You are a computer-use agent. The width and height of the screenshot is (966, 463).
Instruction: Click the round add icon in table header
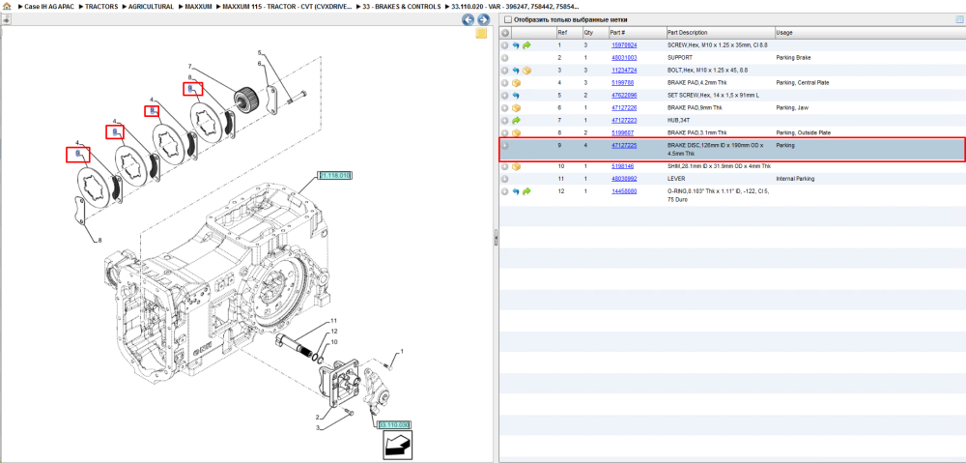[x=504, y=33]
